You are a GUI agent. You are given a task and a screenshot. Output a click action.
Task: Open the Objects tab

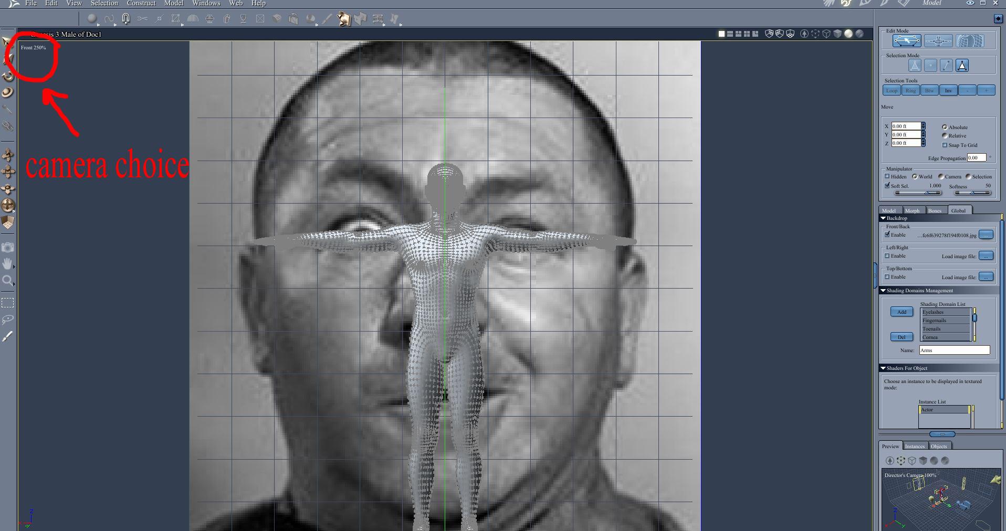[939, 446]
